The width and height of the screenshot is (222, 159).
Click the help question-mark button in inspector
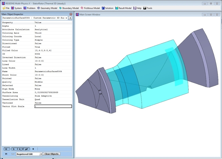click(70, 18)
